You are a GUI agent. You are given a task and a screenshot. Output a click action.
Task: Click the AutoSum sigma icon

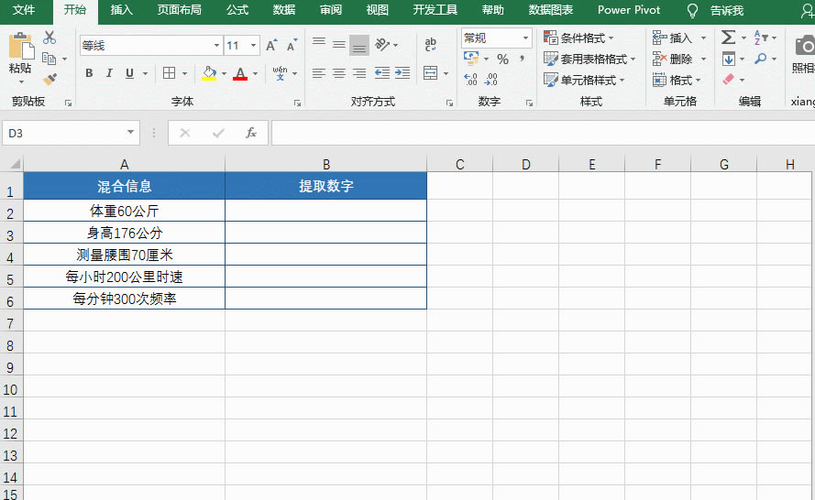pyautogui.click(x=728, y=38)
